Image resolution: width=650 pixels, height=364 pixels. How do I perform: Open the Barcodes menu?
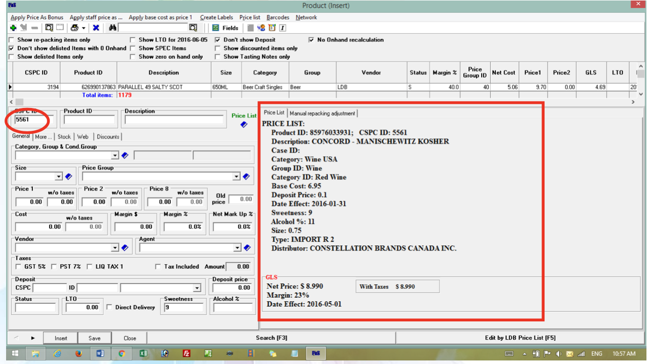coord(278,17)
